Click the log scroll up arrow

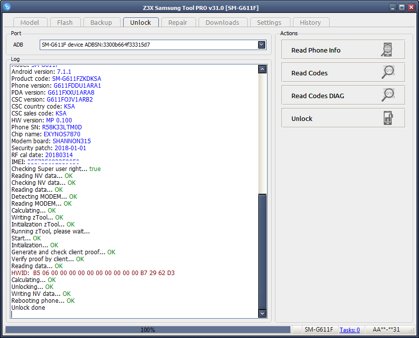tap(263, 69)
